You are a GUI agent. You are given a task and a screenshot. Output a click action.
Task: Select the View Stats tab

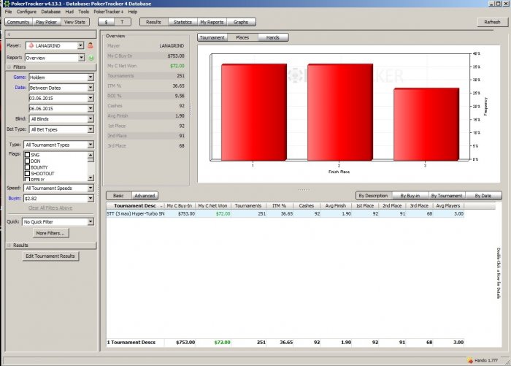click(74, 22)
